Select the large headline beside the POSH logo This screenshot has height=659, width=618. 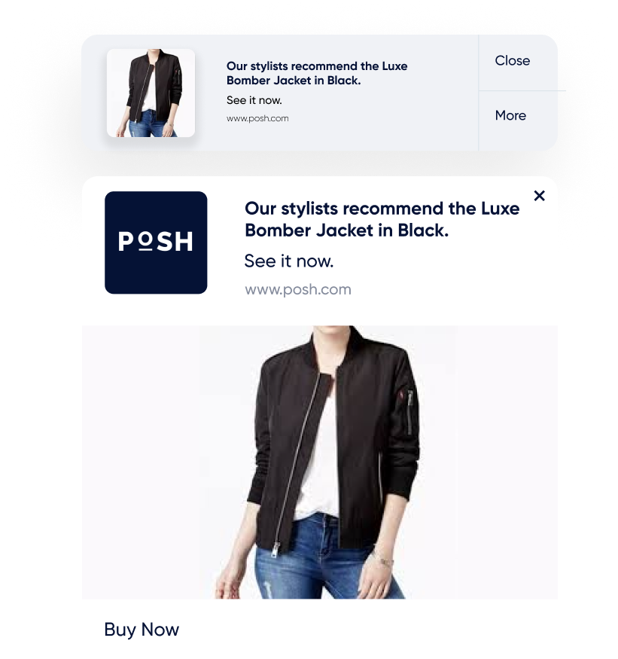click(382, 219)
